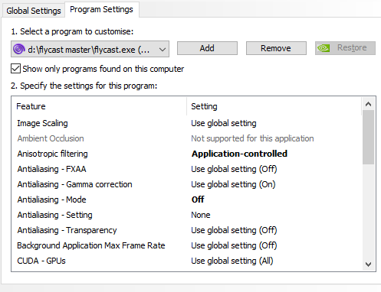Click the Remove button
Image resolution: width=381 pixels, height=292 pixels.
point(276,48)
